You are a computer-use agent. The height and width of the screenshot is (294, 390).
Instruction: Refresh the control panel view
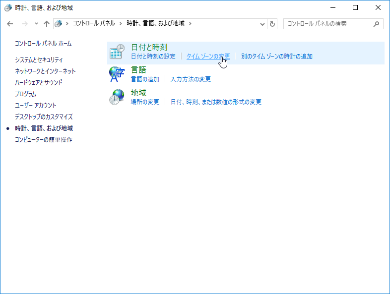click(x=272, y=24)
